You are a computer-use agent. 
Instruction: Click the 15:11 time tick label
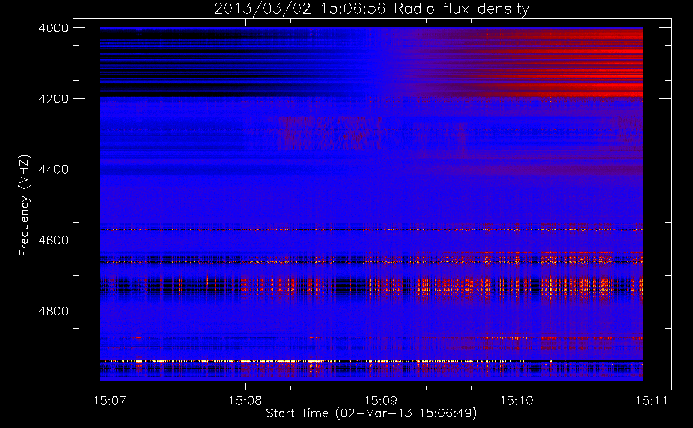pos(651,401)
